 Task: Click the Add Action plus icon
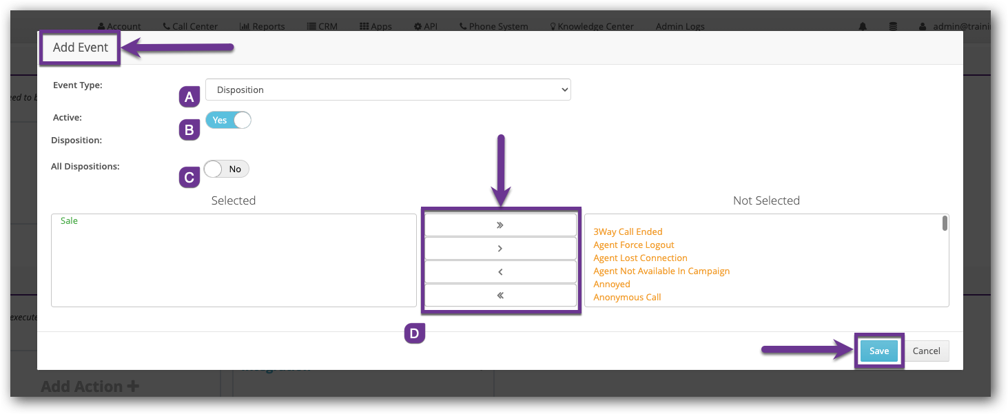click(x=132, y=386)
